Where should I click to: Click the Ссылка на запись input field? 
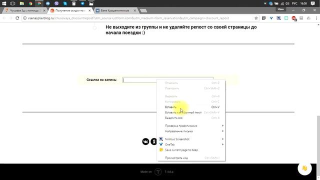168,80
